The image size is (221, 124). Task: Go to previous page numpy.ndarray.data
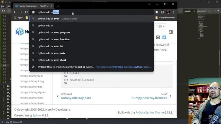pyautogui.click(x=76, y=98)
